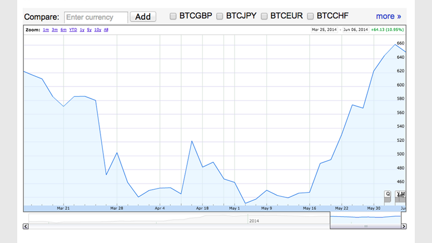Choose the 5y zoom range
The height and width of the screenshot is (243, 432).
click(89, 30)
